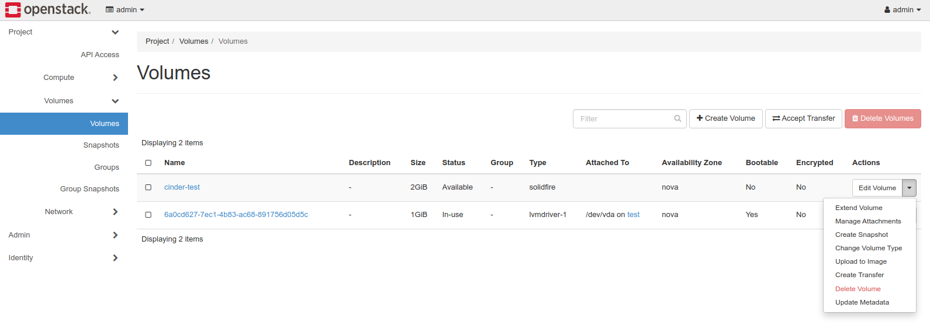Expand the Compute sidebar section

[x=81, y=78]
